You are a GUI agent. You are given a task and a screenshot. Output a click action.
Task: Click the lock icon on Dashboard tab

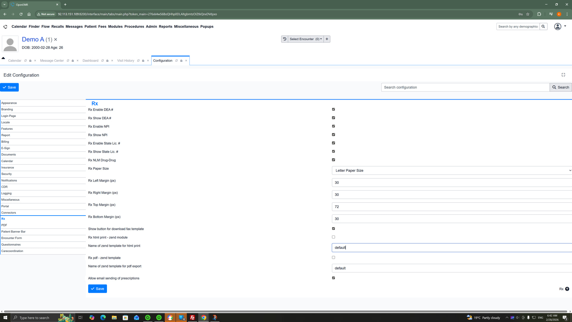107,61
